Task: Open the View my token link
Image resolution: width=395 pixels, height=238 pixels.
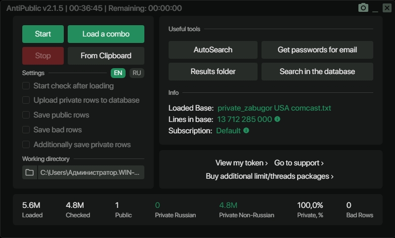Action: click(241, 163)
